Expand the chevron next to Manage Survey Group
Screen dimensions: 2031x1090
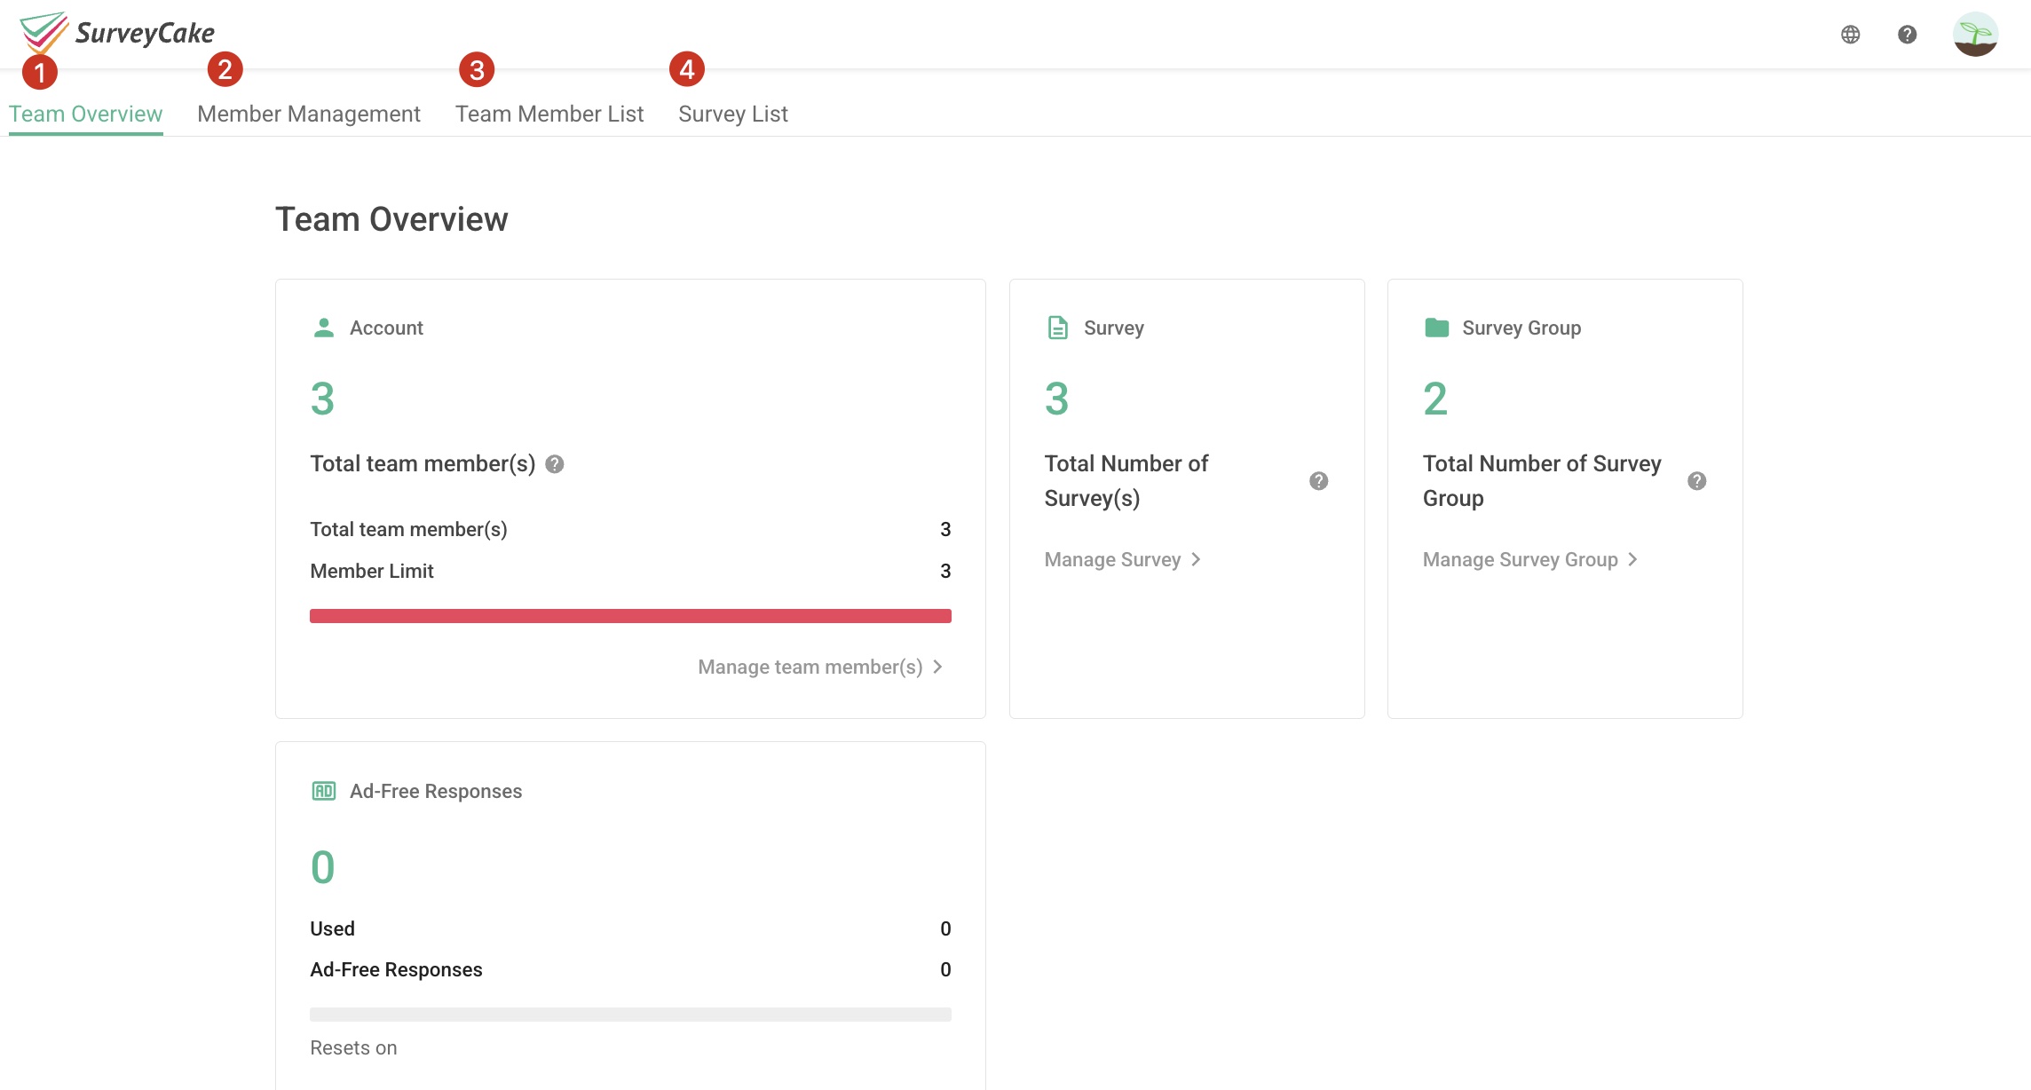click(x=1632, y=559)
